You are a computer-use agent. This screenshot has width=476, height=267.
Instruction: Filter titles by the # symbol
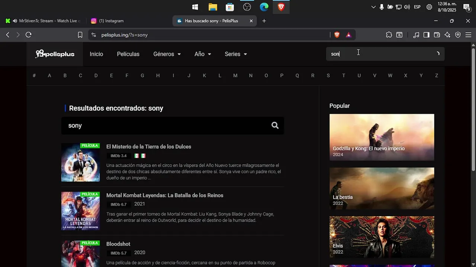click(34, 76)
